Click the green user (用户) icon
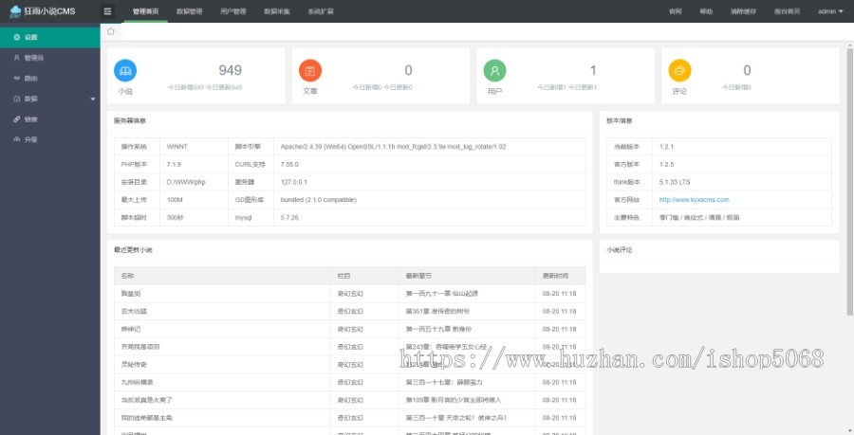This screenshot has height=435, width=854. (494, 70)
